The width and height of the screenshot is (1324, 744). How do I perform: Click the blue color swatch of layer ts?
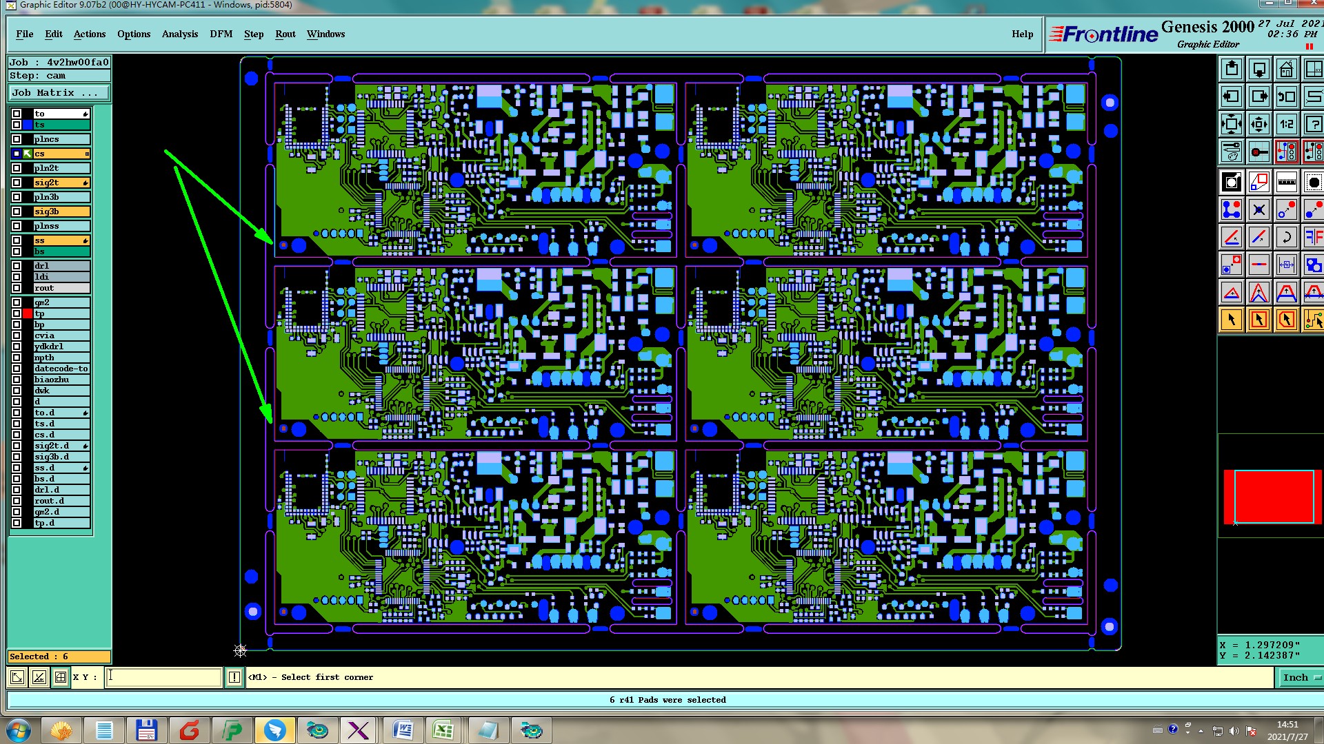click(x=28, y=125)
